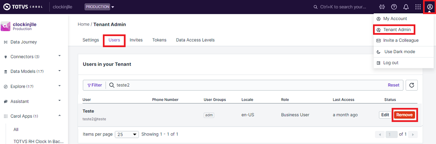
Task: Click the Locale column header
Action: 247,100
